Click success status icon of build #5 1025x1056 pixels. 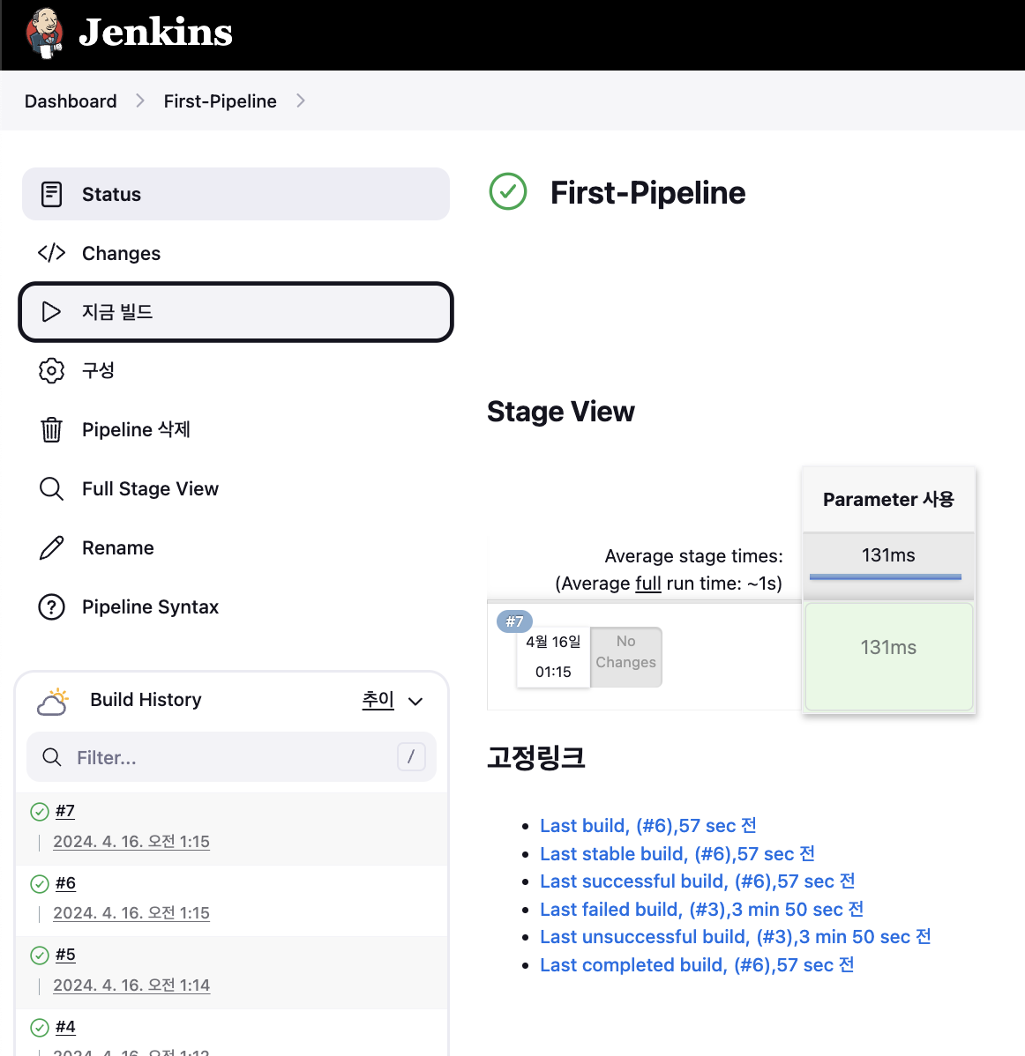40,955
